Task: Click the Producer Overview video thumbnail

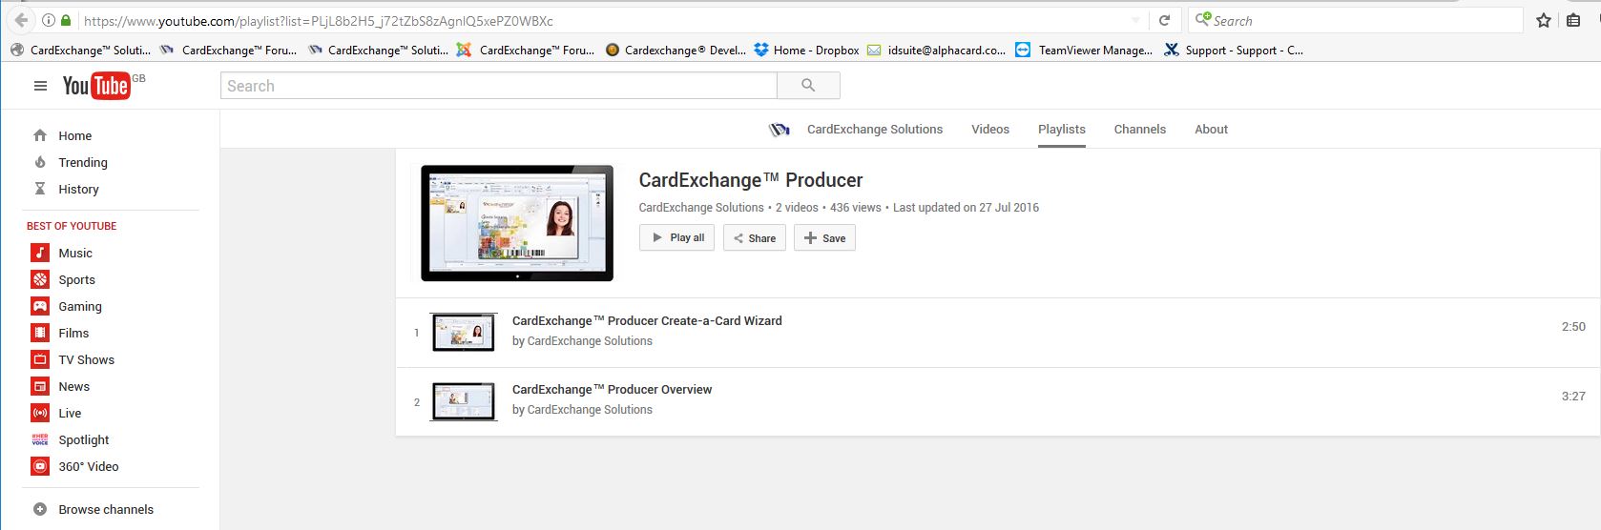Action: [x=464, y=401]
